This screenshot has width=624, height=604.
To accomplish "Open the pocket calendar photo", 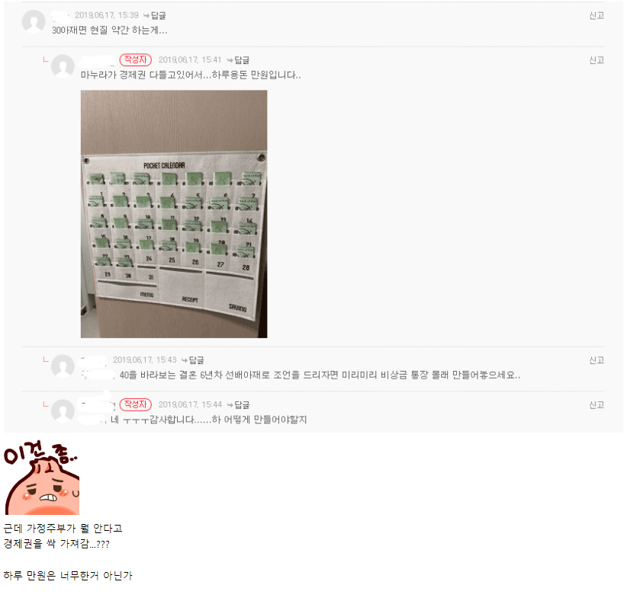I will tap(174, 214).
